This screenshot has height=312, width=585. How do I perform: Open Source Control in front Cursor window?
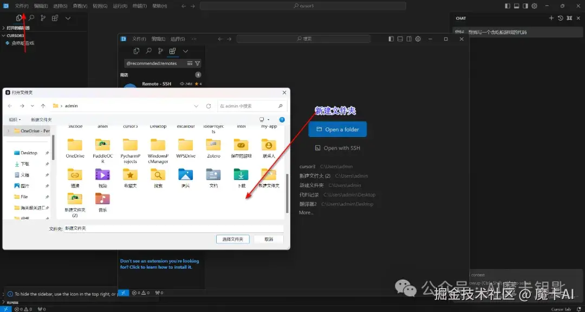160,51
